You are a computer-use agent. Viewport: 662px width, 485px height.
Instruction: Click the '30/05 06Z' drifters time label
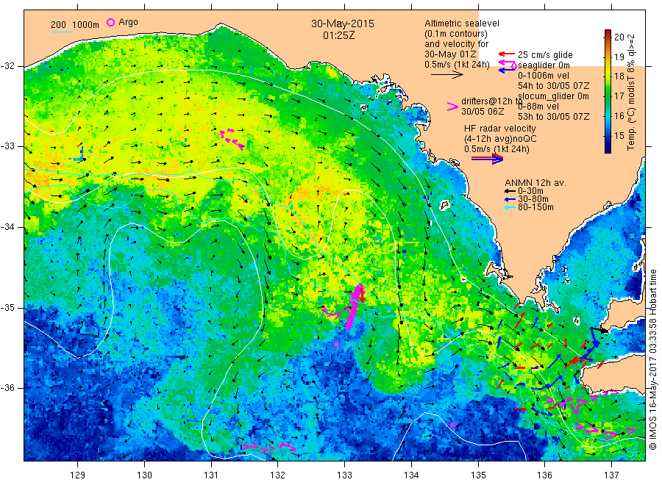pos(482,112)
